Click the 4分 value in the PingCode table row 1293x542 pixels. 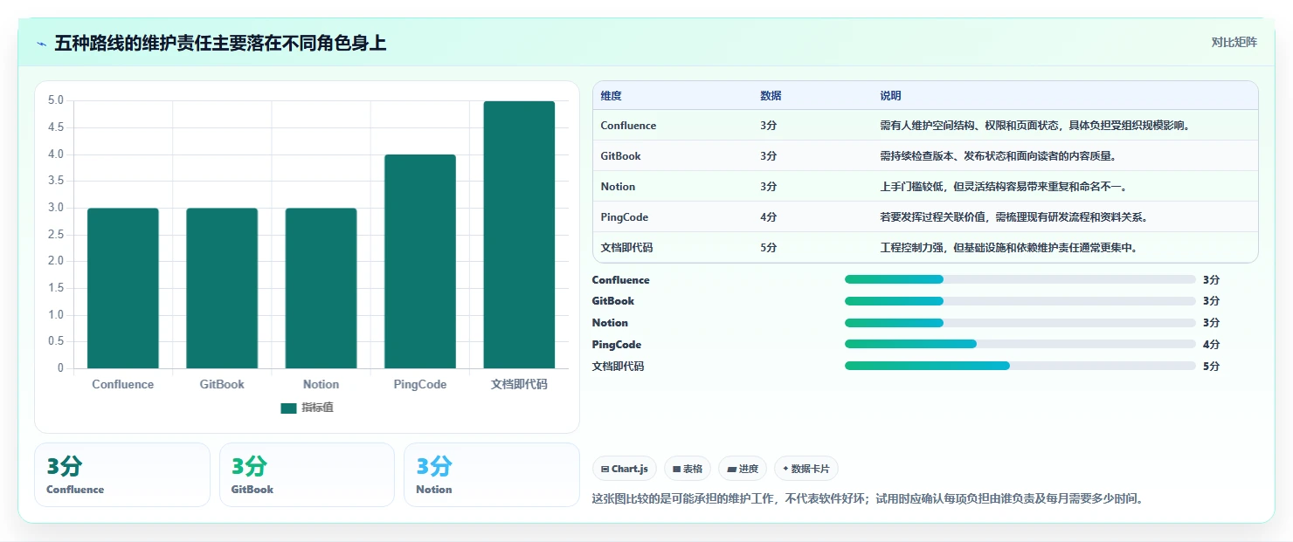point(768,217)
